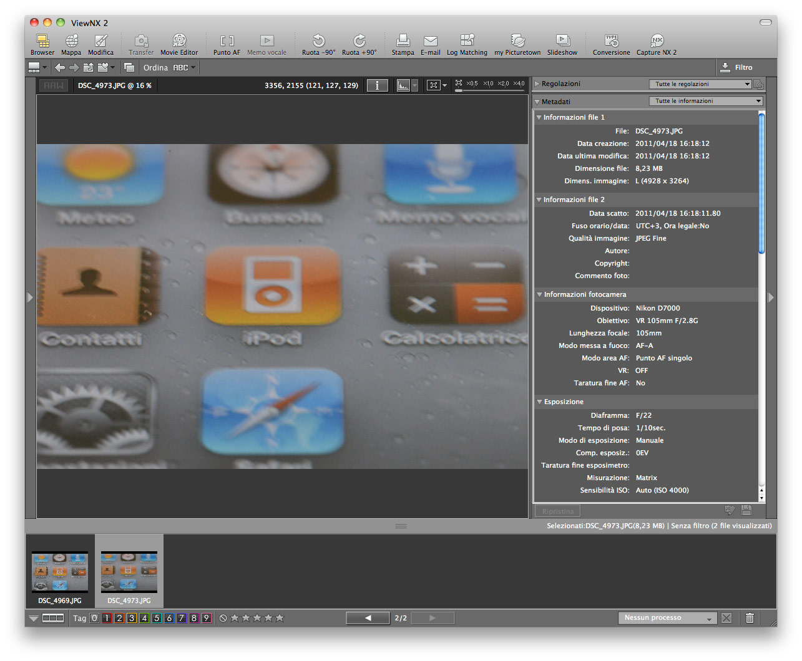Screen dimensions: 802x661
Task: Rate image five stars
Action: click(280, 618)
